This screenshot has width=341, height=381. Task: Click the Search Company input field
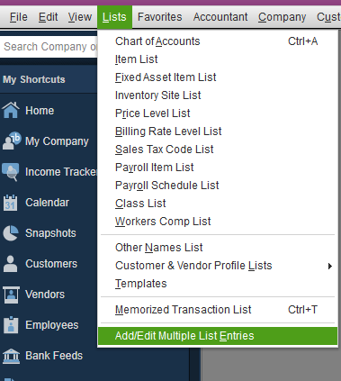[x=49, y=47]
